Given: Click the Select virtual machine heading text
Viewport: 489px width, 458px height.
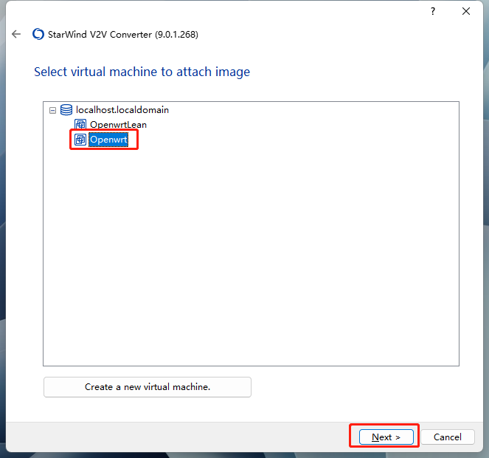Looking at the screenshot, I should pos(142,72).
